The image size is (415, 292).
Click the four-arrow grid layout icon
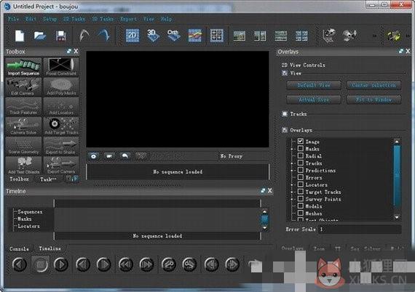pyautogui.click(x=216, y=36)
